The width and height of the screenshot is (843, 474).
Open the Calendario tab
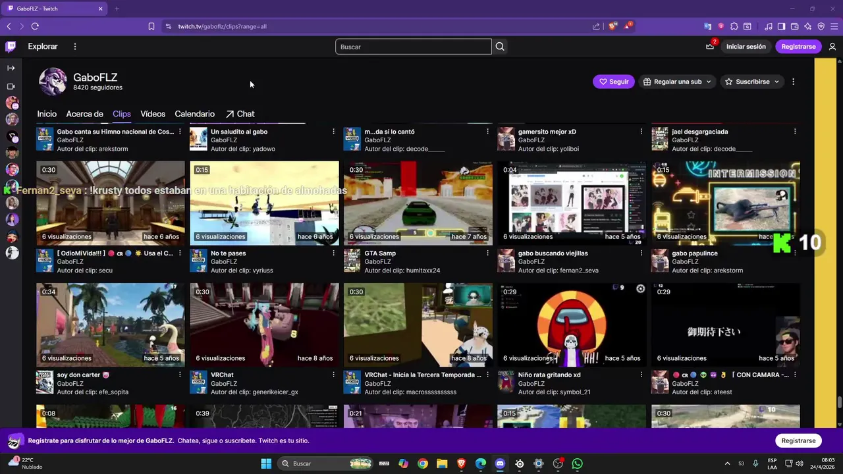click(195, 114)
